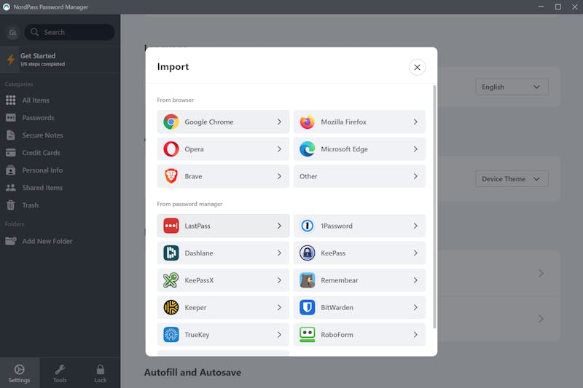
Task: Click the lower background settings row chevron
Action: point(541,319)
